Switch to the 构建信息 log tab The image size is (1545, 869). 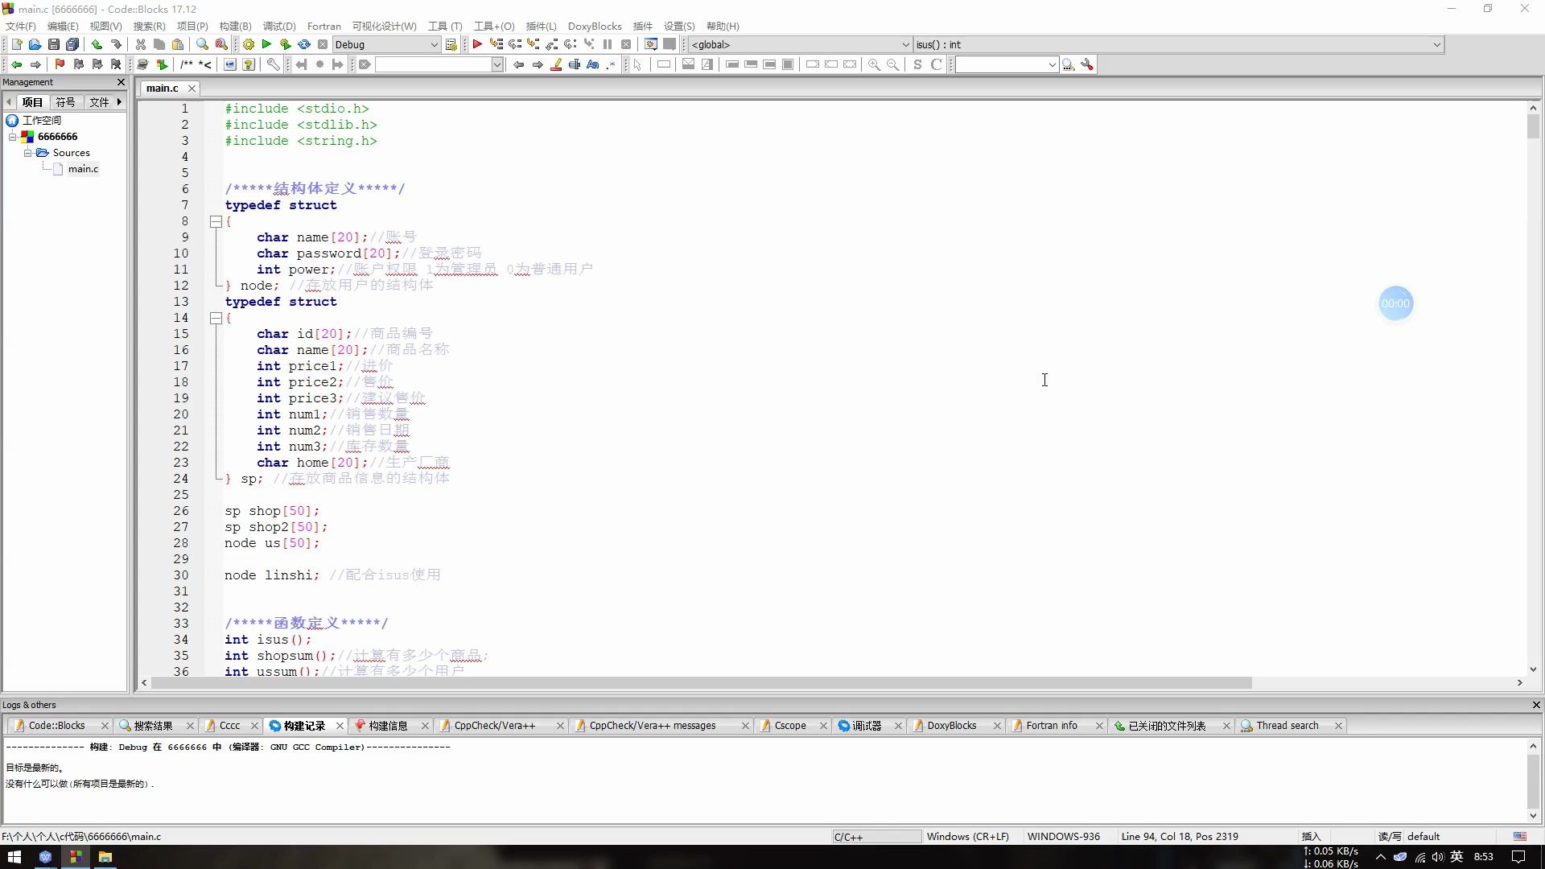pos(388,725)
